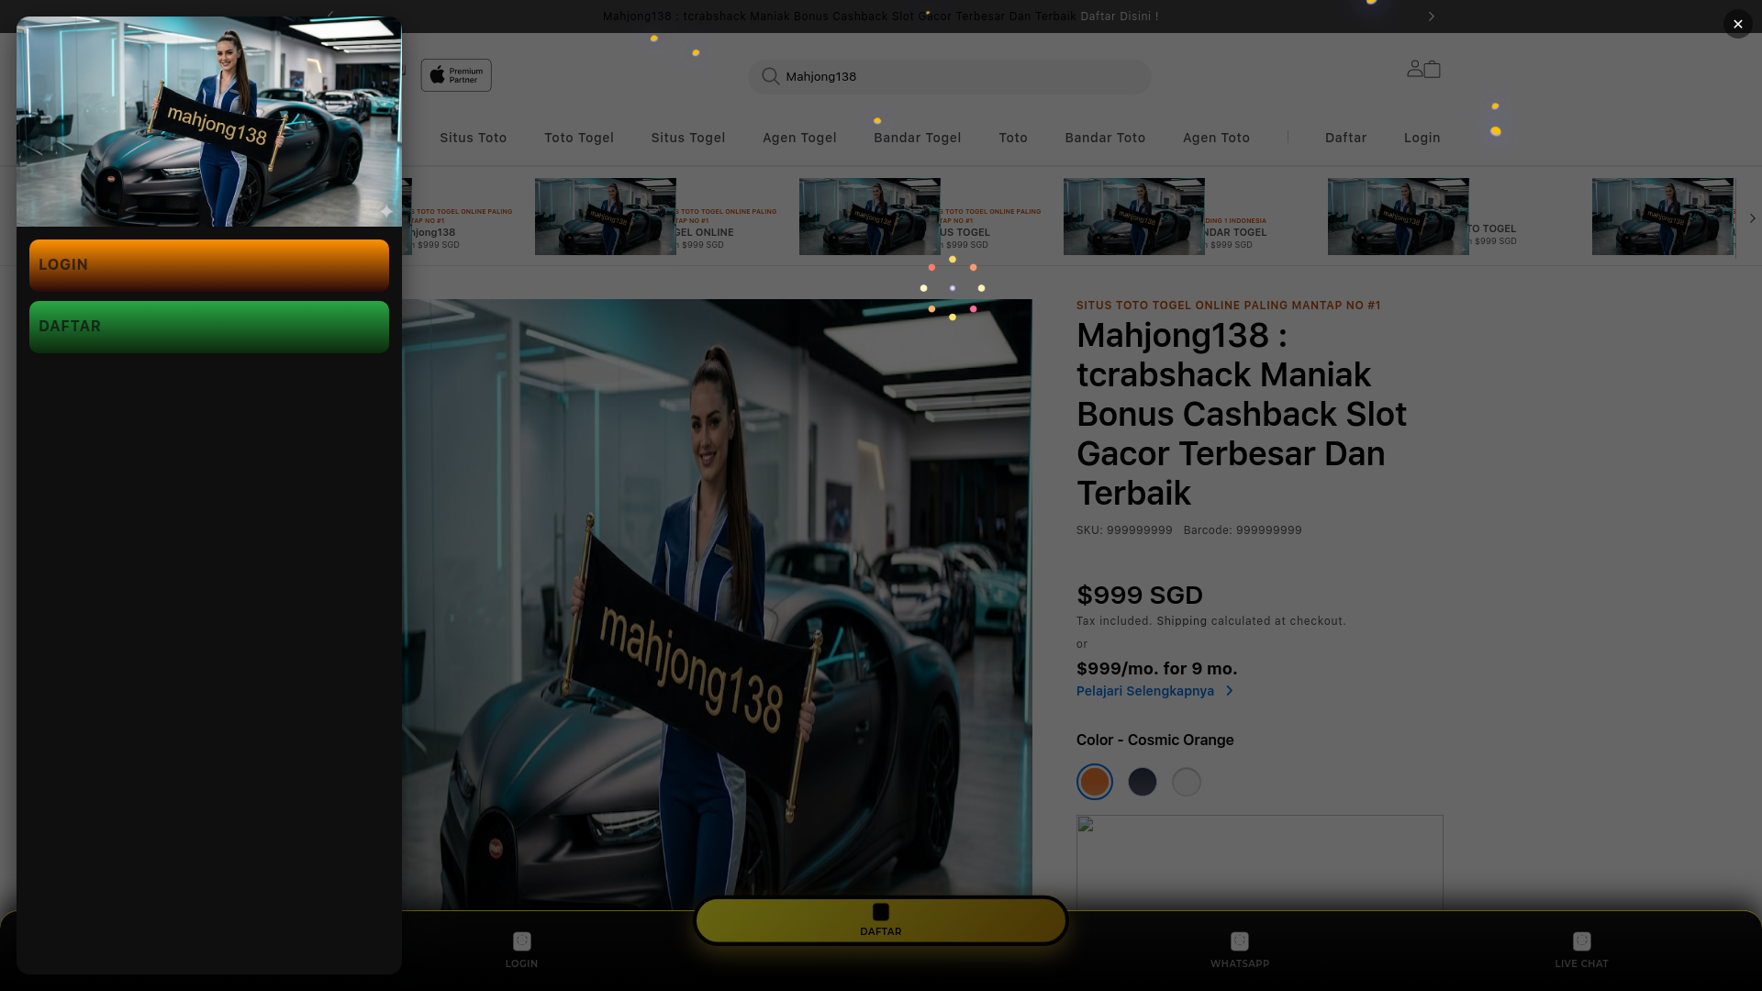Open the Agen Togel menu item
Image resolution: width=1762 pixels, height=991 pixels.
pos(799,138)
